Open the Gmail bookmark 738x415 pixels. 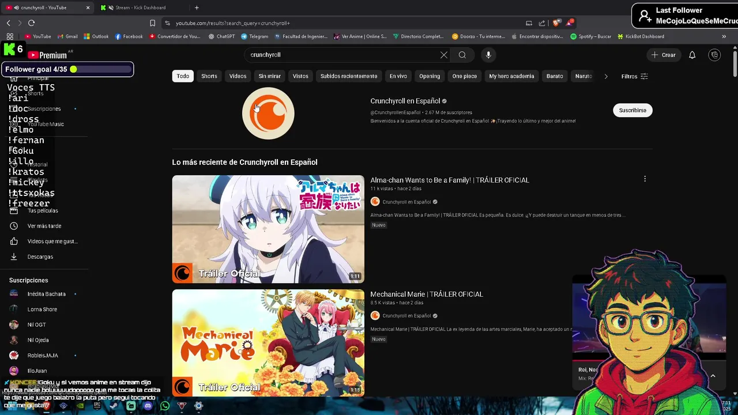tap(67, 36)
